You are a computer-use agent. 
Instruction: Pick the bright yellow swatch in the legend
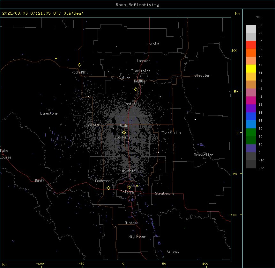(251, 68)
